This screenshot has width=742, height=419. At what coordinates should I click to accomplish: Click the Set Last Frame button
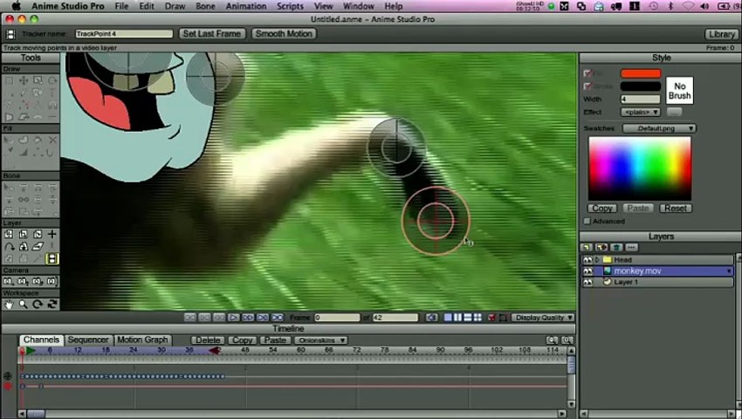(212, 34)
